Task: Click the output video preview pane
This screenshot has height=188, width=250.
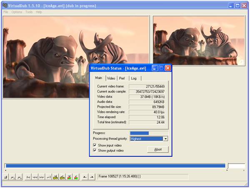Action: coord(199,40)
